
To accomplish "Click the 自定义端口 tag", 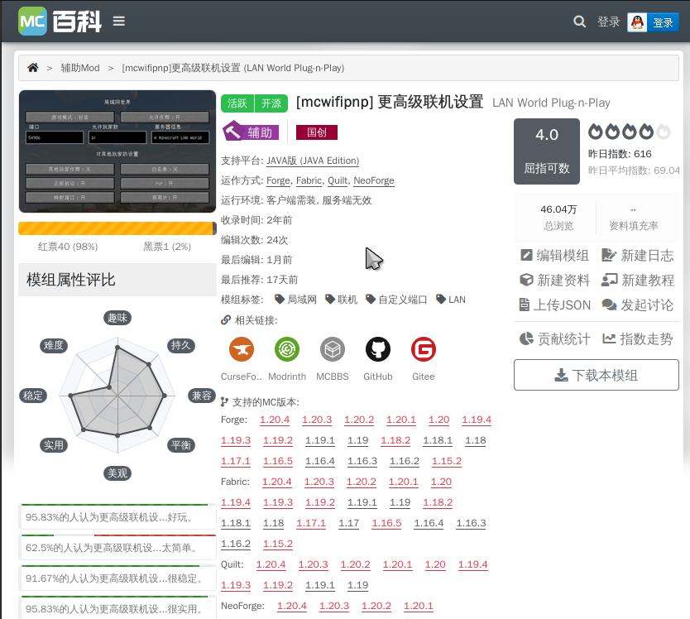I will (x=396, y=300).
